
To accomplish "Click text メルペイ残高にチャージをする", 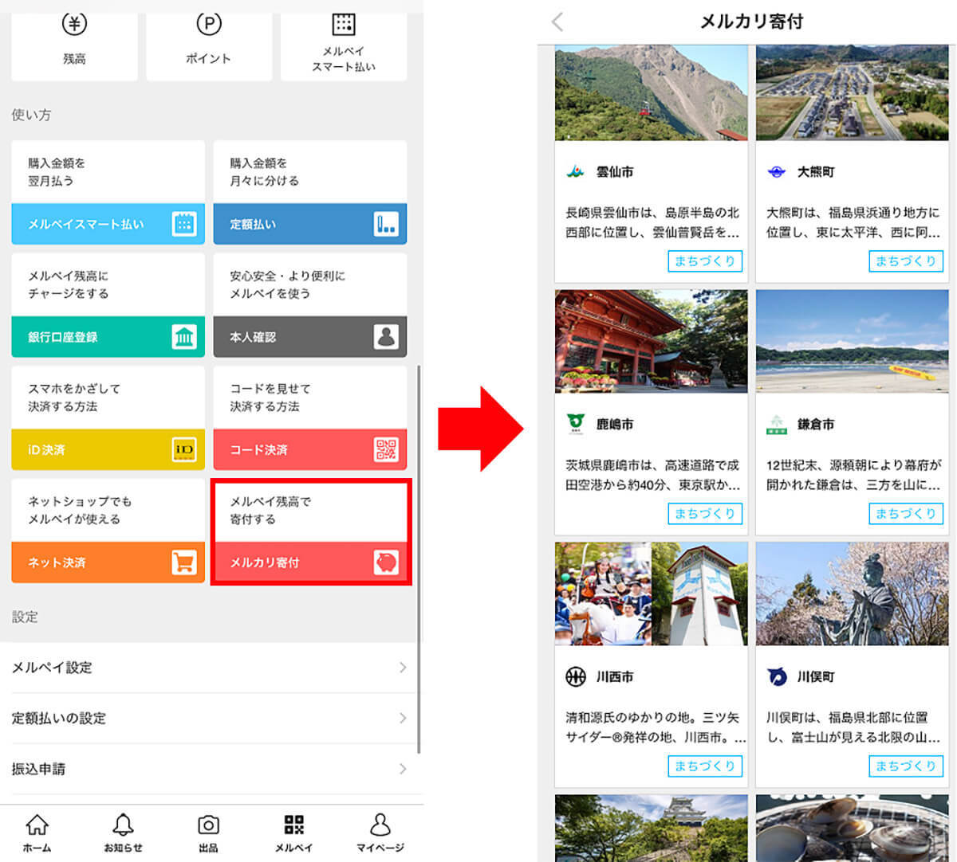I will coord(68,284).
